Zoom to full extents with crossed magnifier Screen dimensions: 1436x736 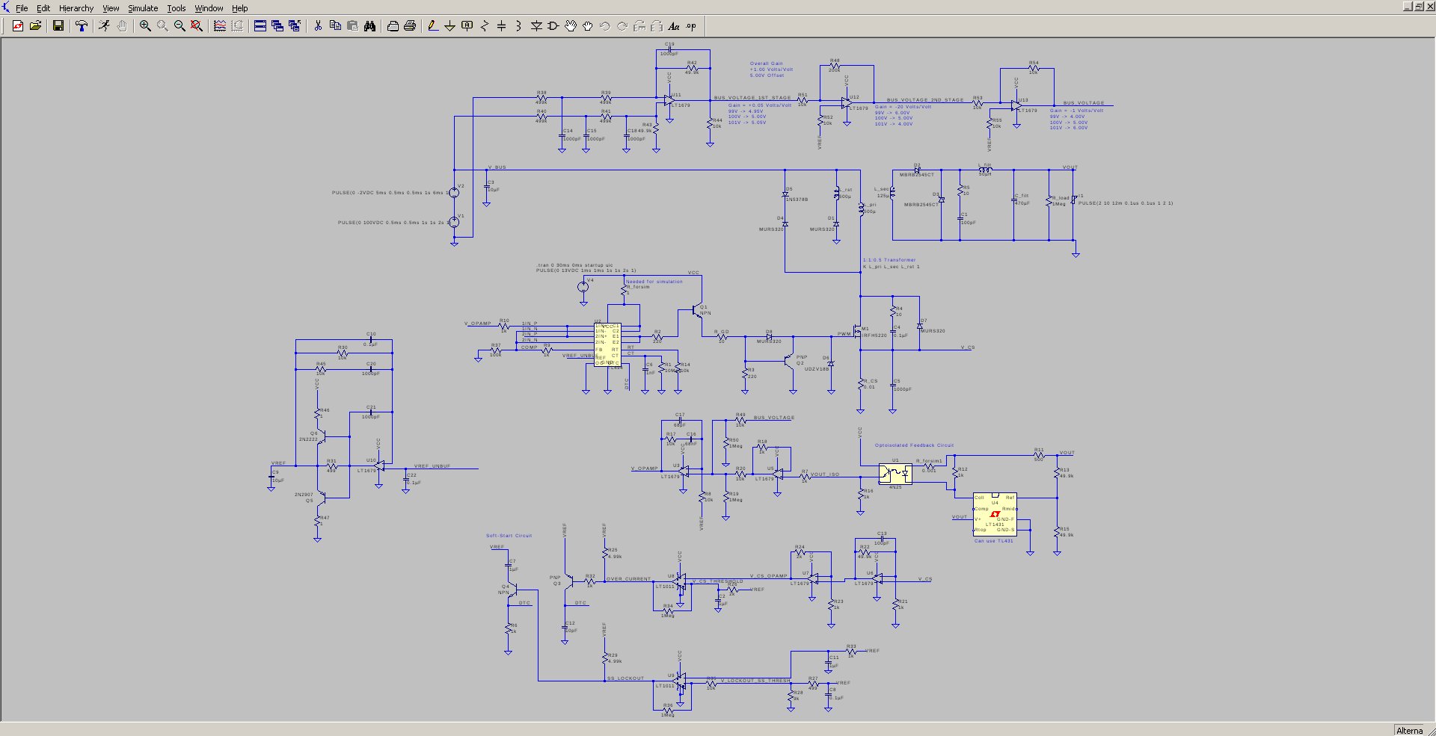pyautogui.click(x=197, y=26)
